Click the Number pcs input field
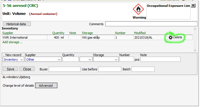Image resolution: width=200 pixels, height=107 pixels. pyautogui.click(x=127, y=60)
